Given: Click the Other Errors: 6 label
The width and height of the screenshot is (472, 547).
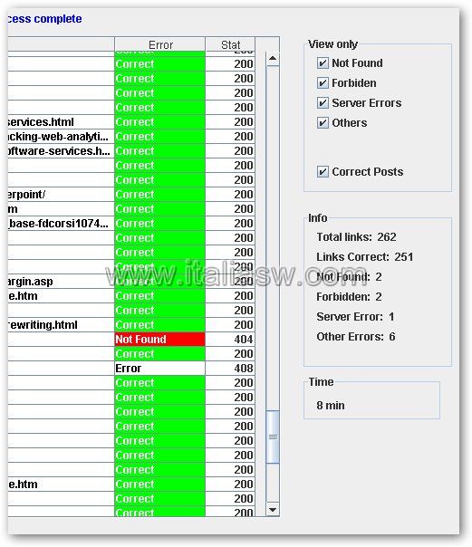Looking at the screenshot, I should (356, 337).
